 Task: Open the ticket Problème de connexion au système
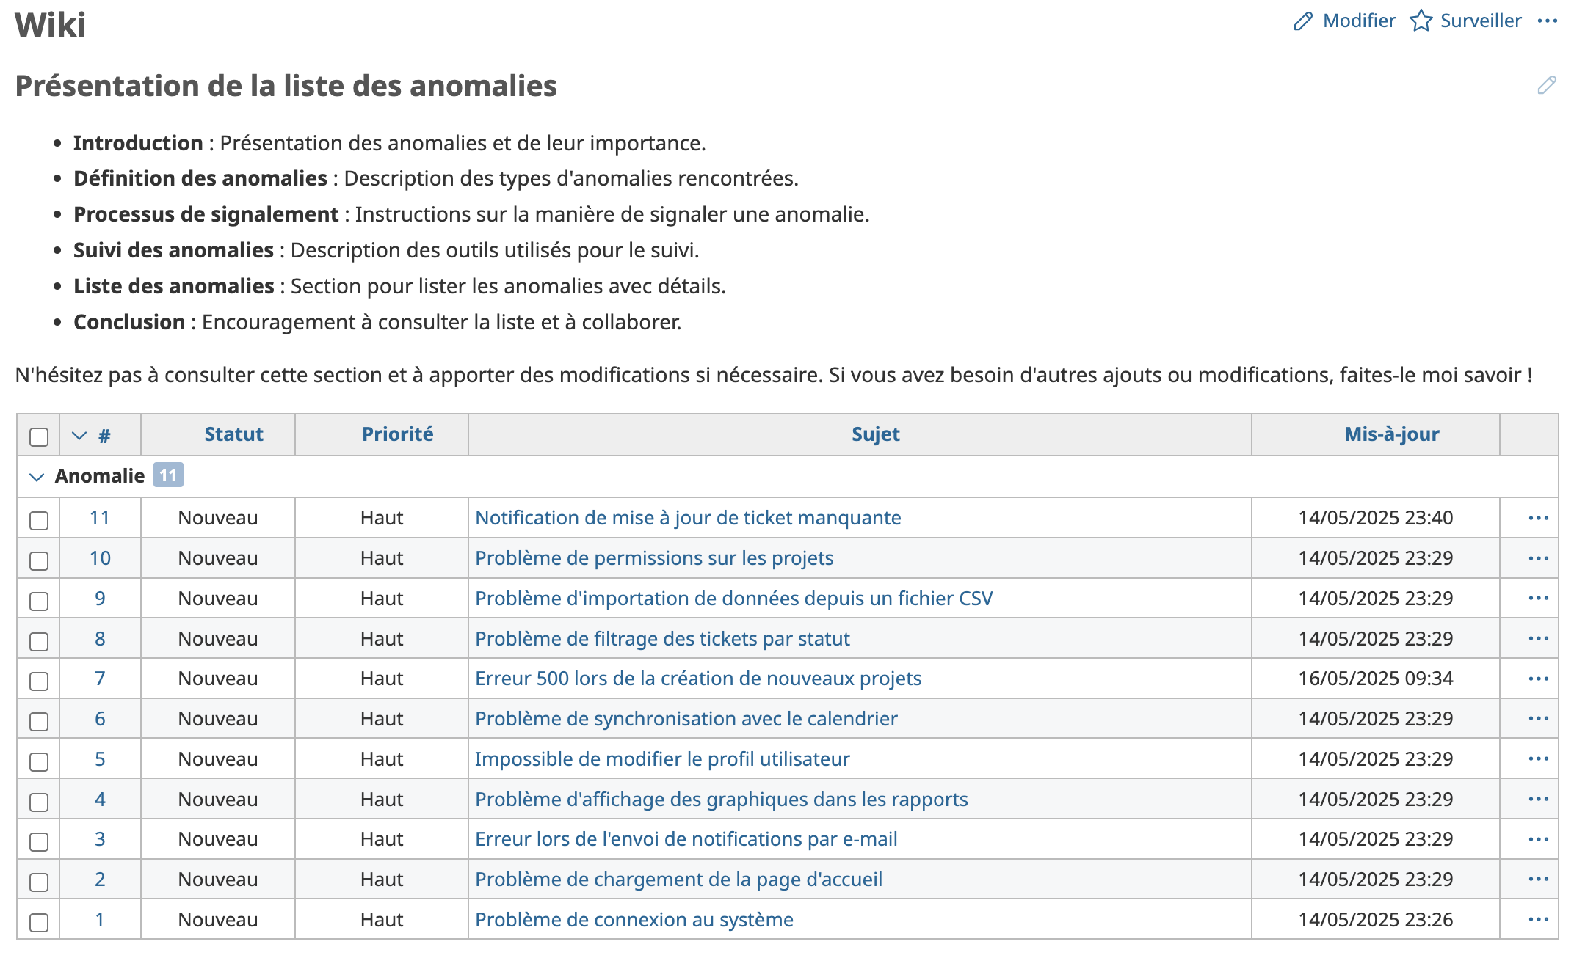634,919
